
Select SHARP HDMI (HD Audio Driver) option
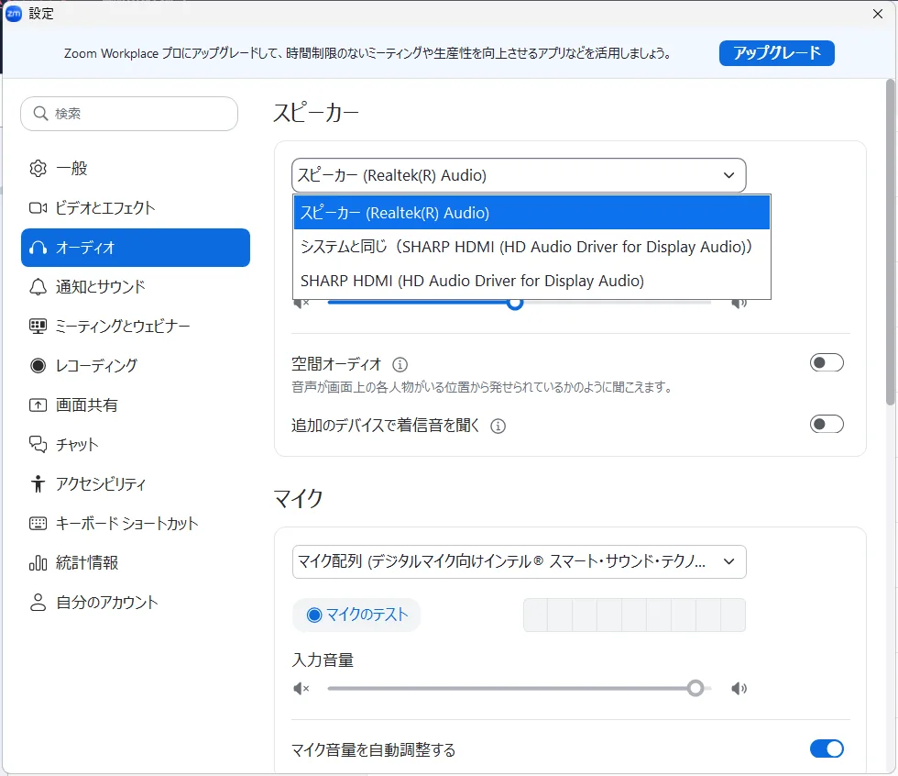[532, 281]
